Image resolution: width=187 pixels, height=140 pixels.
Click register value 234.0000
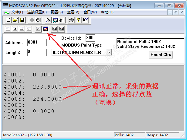coord(47,99)
